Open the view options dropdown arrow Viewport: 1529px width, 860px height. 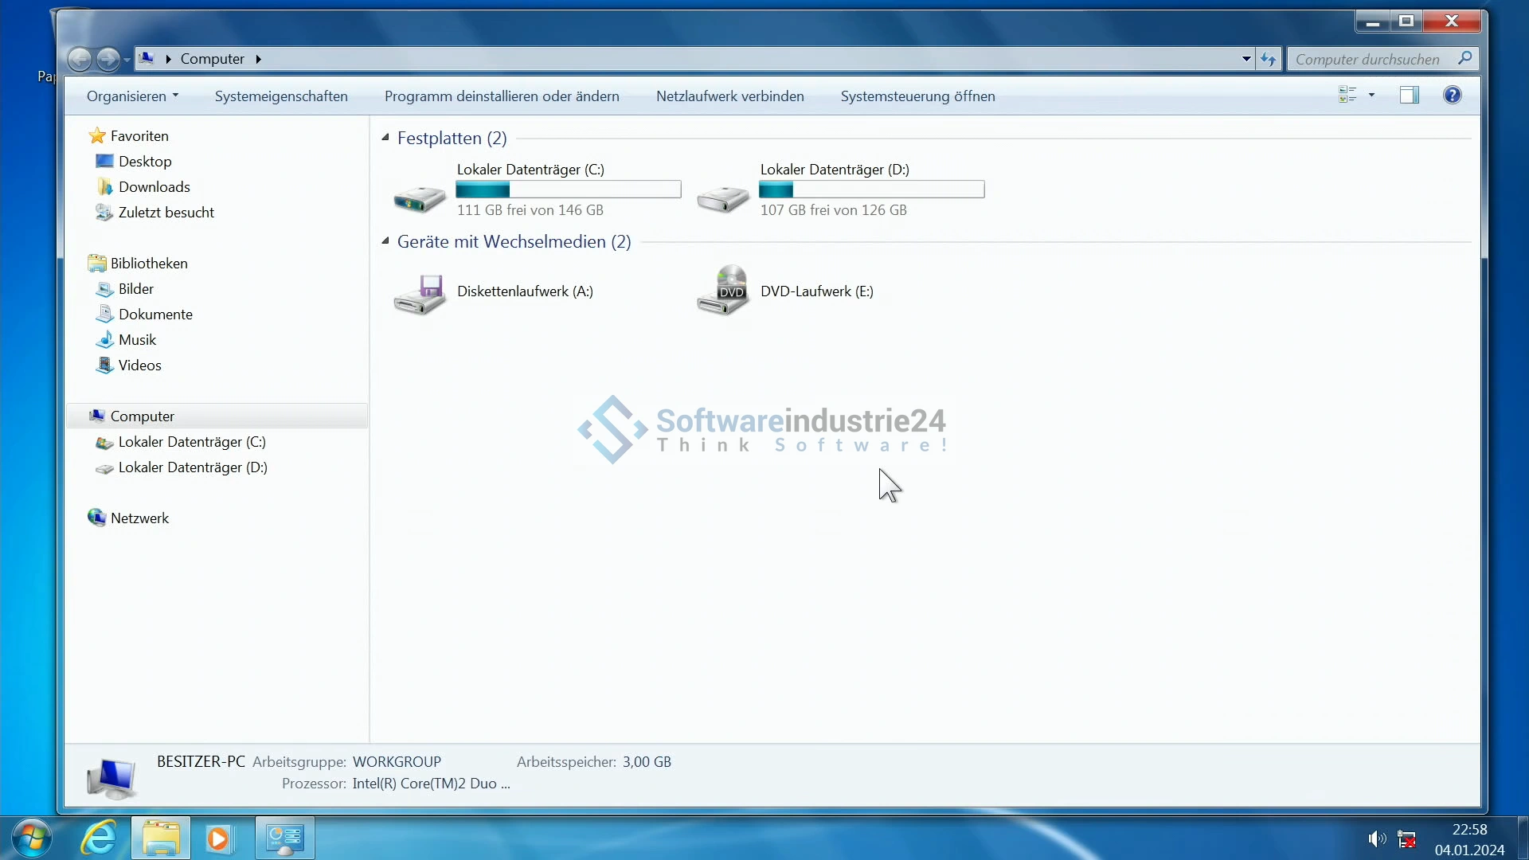pyautogui.click(x=1371, y=96)
